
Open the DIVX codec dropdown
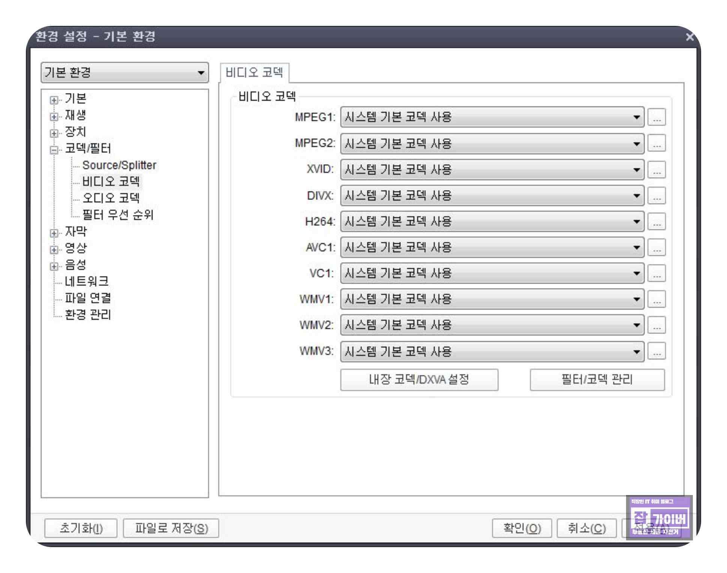[492, 196]
